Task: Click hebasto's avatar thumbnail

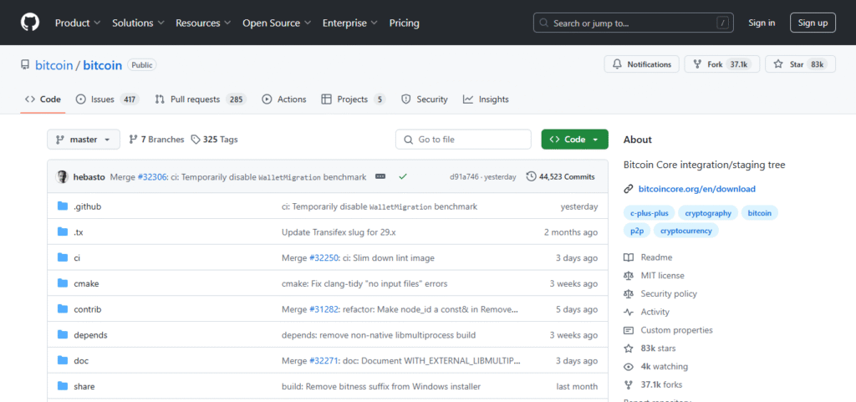Action: [x=62, y=176]
